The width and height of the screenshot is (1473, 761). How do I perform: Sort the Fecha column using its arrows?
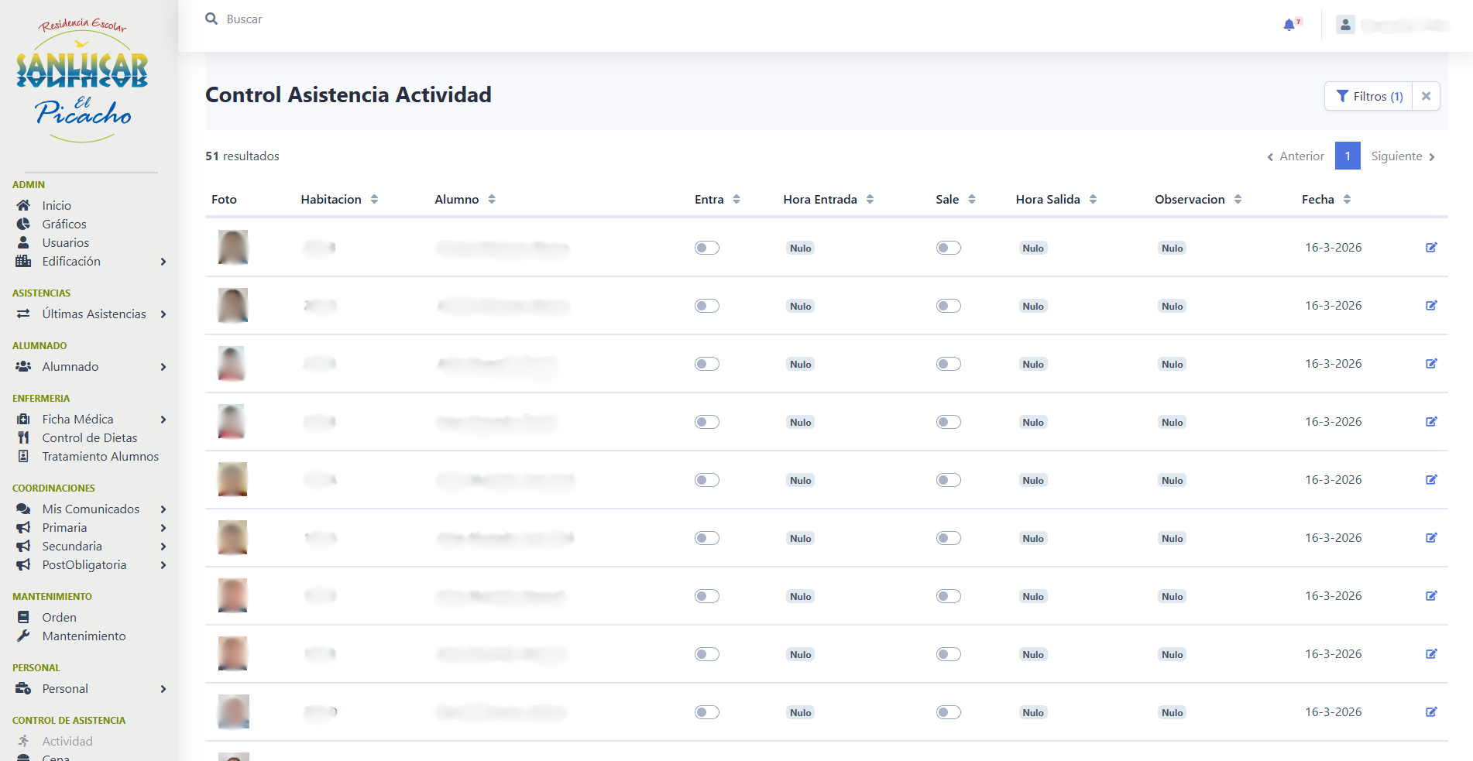point(1347,200)
